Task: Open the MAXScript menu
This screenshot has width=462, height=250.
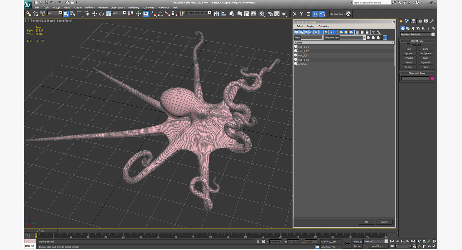Action: pyautogui.click(x=164, y=7)
